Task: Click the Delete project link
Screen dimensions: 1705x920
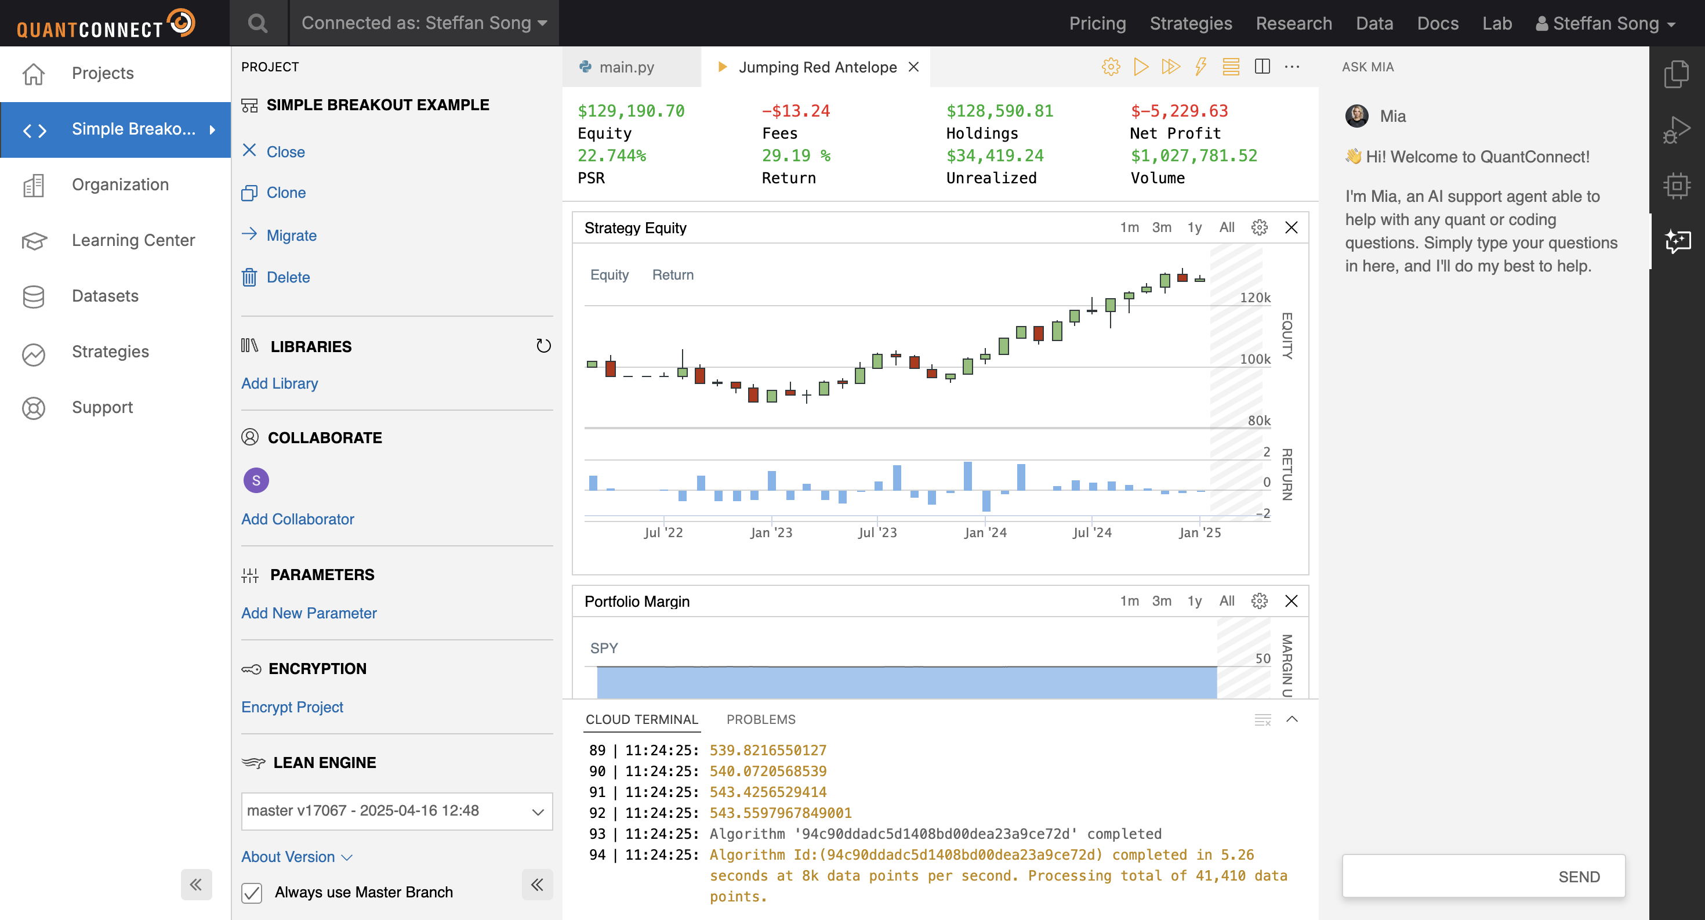Action: [288, 277]
